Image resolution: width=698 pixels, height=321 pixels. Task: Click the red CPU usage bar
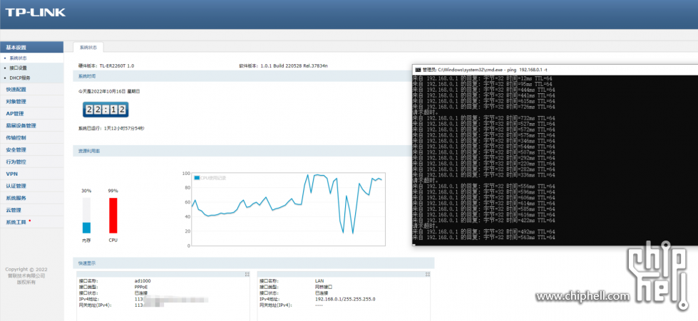[x=113, y=216]
